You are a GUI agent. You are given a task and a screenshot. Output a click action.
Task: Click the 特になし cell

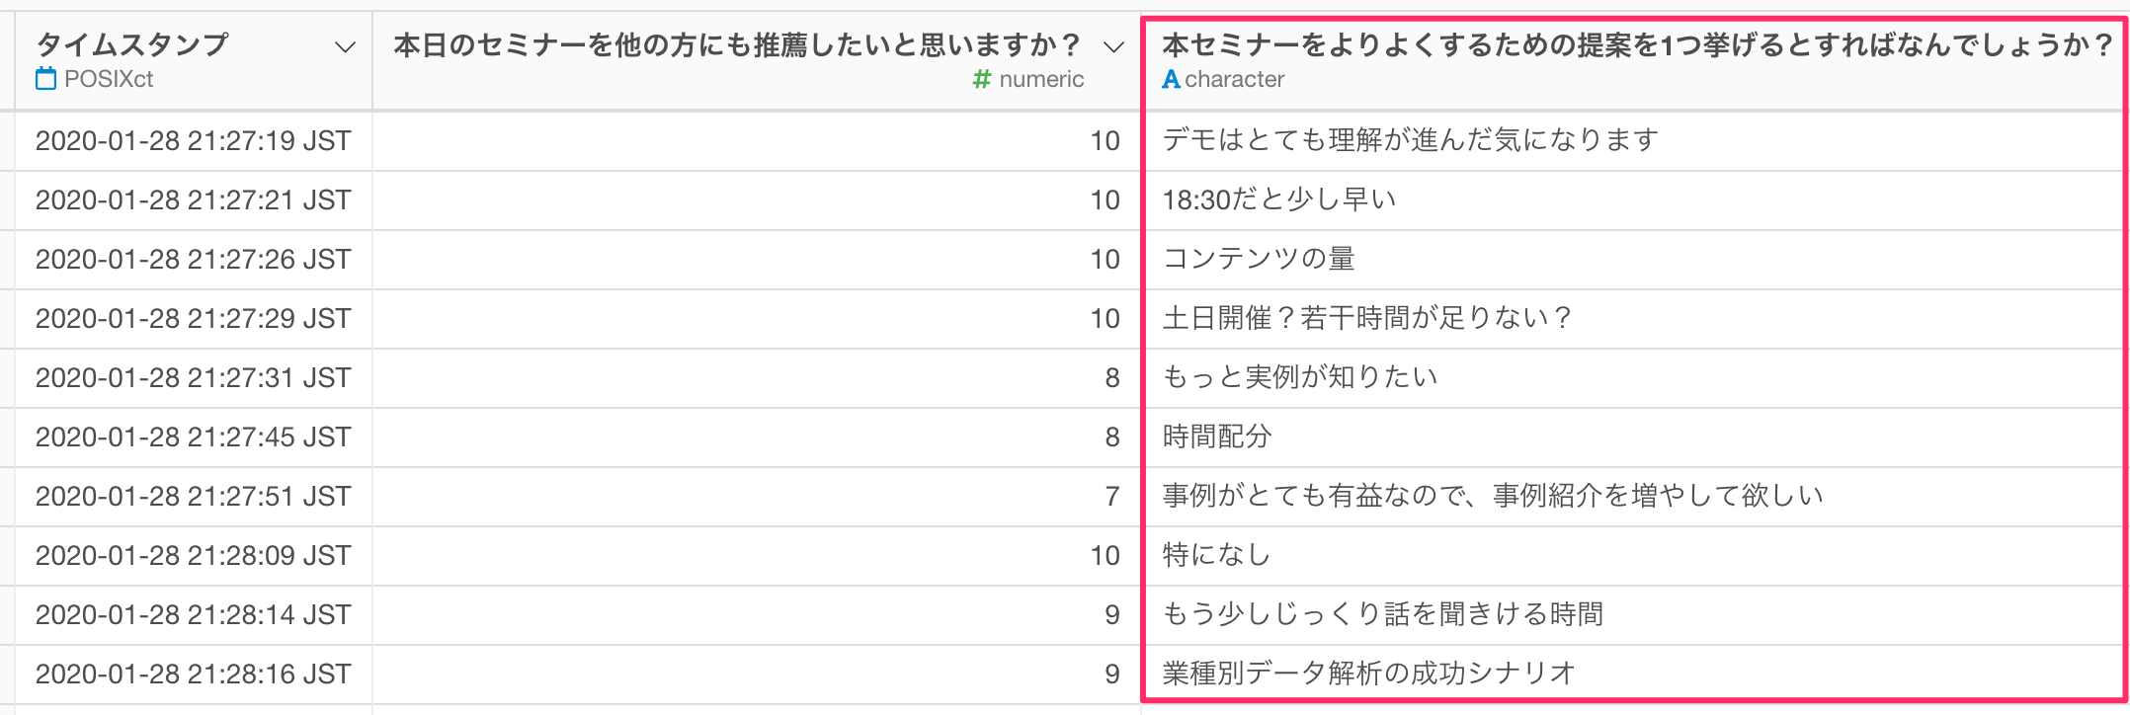coord(1635,555)
